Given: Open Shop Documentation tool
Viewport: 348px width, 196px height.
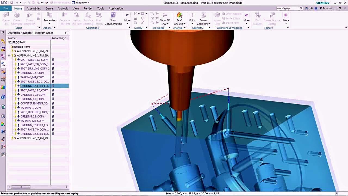Looking at the screenshot, I should tap(113, 19).
